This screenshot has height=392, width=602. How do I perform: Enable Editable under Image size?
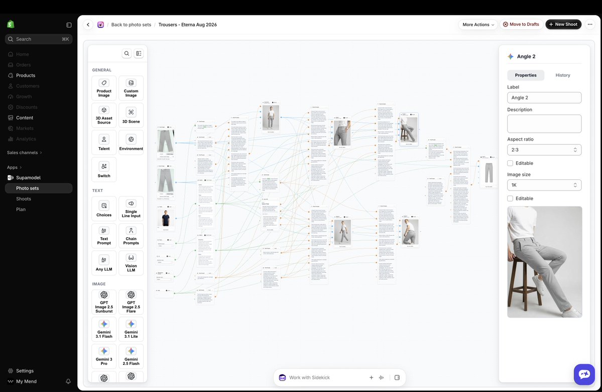(x=510, y=199)
